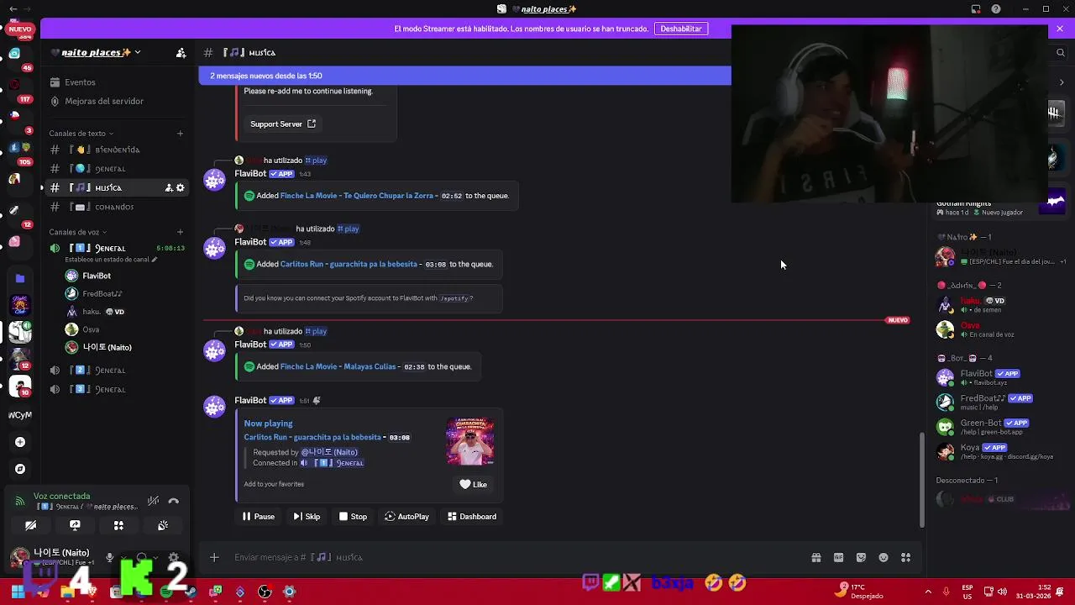Show hidden system tray icons chevron
The width and height of the screenshot is (1075, 605).
pyautogui.click(x=927, y=592)
